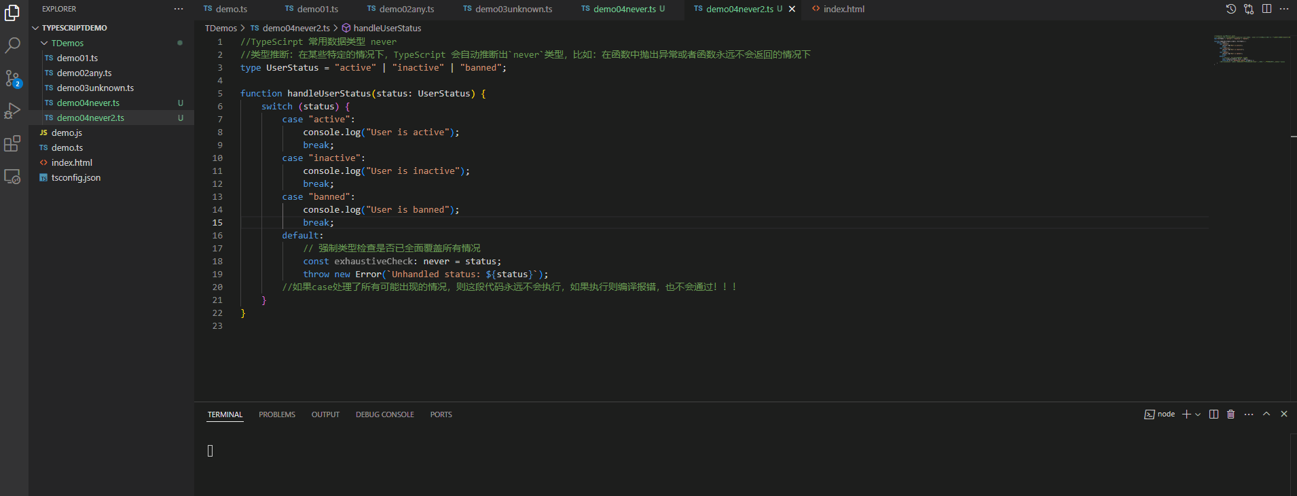This screenshot has width=1297, height=496.
Task: Click U status badge beside demo04never.ts
Action: 181,103
